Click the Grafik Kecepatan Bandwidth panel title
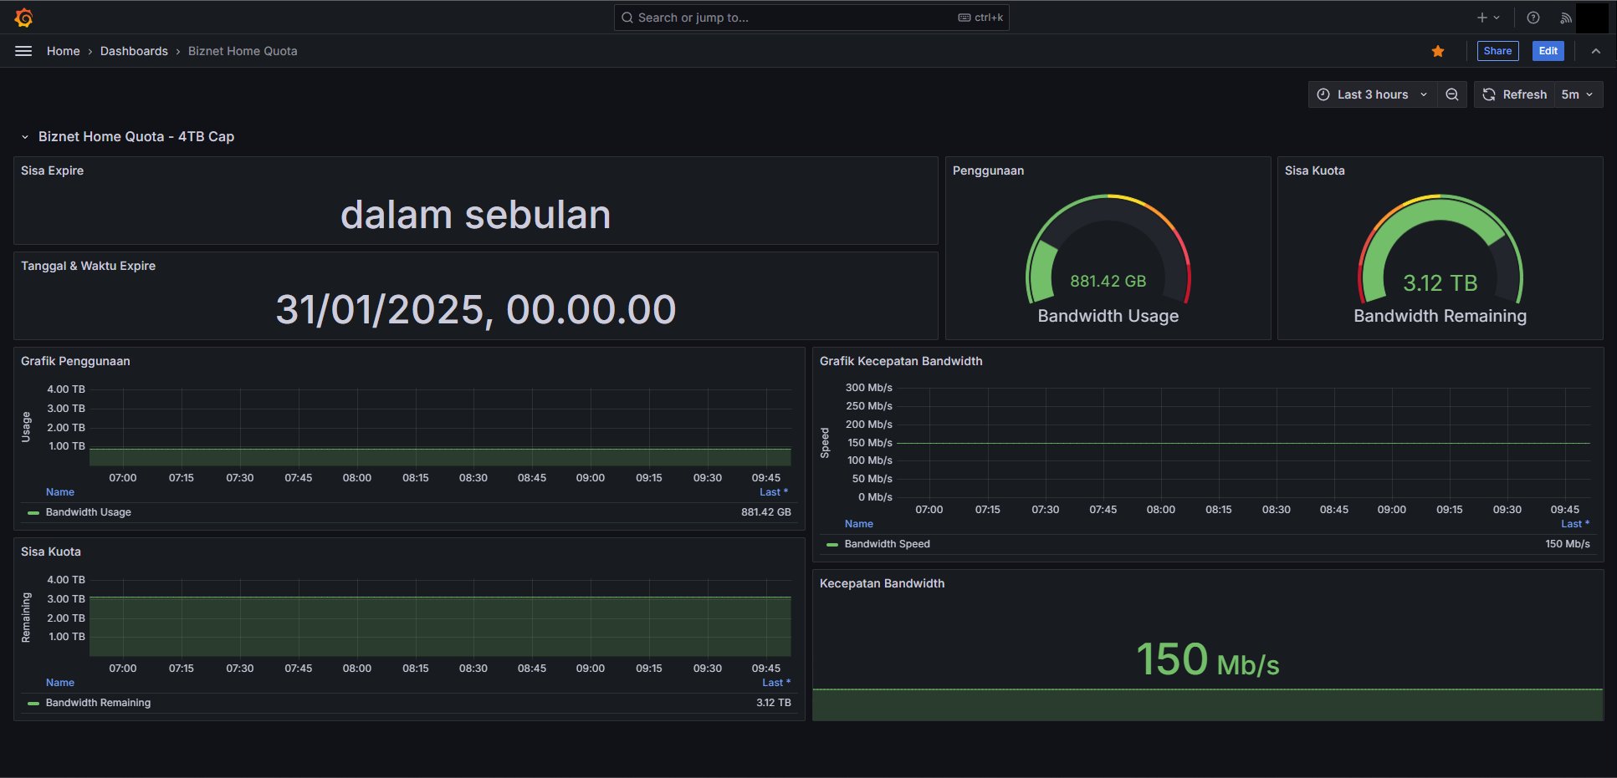The image size is (1617, 778). coord(901,361)
